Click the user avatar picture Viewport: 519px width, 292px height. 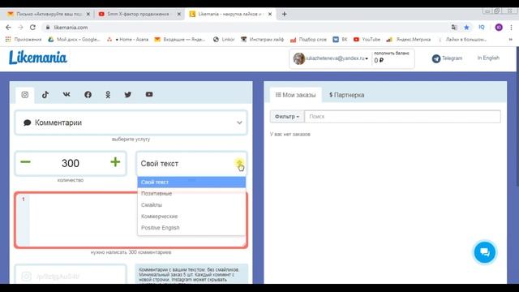[299, 58]
